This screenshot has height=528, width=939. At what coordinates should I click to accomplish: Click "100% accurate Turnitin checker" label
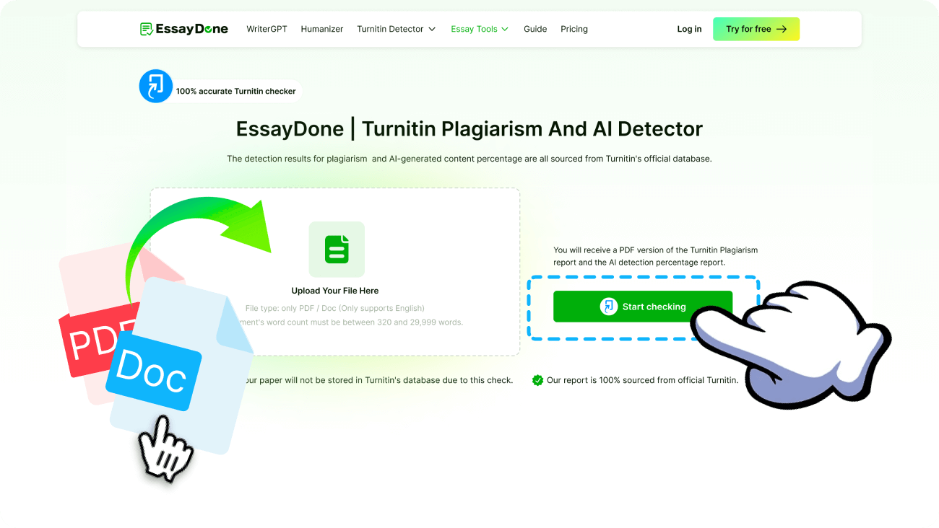[236, 92]
